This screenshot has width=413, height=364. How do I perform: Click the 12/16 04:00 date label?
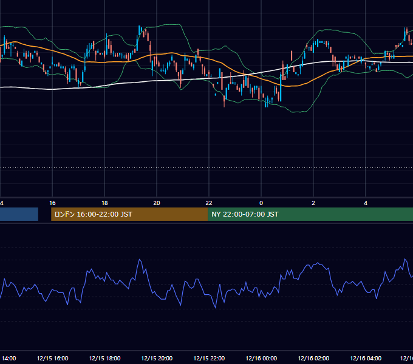[x=366, y=359]
